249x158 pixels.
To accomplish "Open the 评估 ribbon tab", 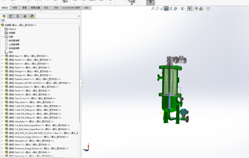I will click(x=56, y=8).
